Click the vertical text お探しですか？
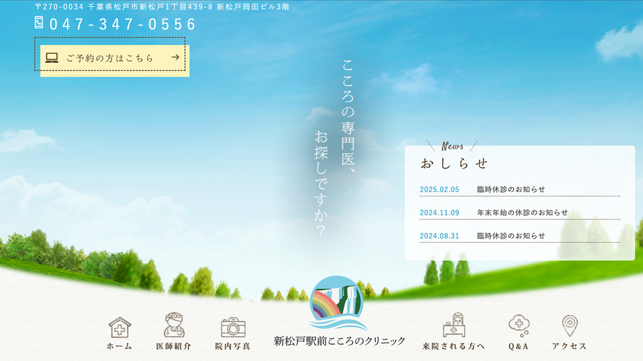643x361 pixels. (321, 184)
